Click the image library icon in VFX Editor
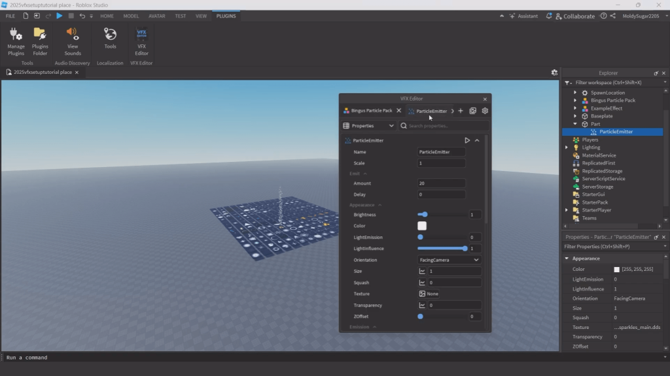Image resolution: width=670 pixels, height=376 pixels. coord(472,111)
